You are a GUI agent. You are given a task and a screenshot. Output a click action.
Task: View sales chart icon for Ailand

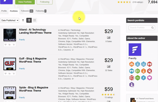(x=108, y=38)
